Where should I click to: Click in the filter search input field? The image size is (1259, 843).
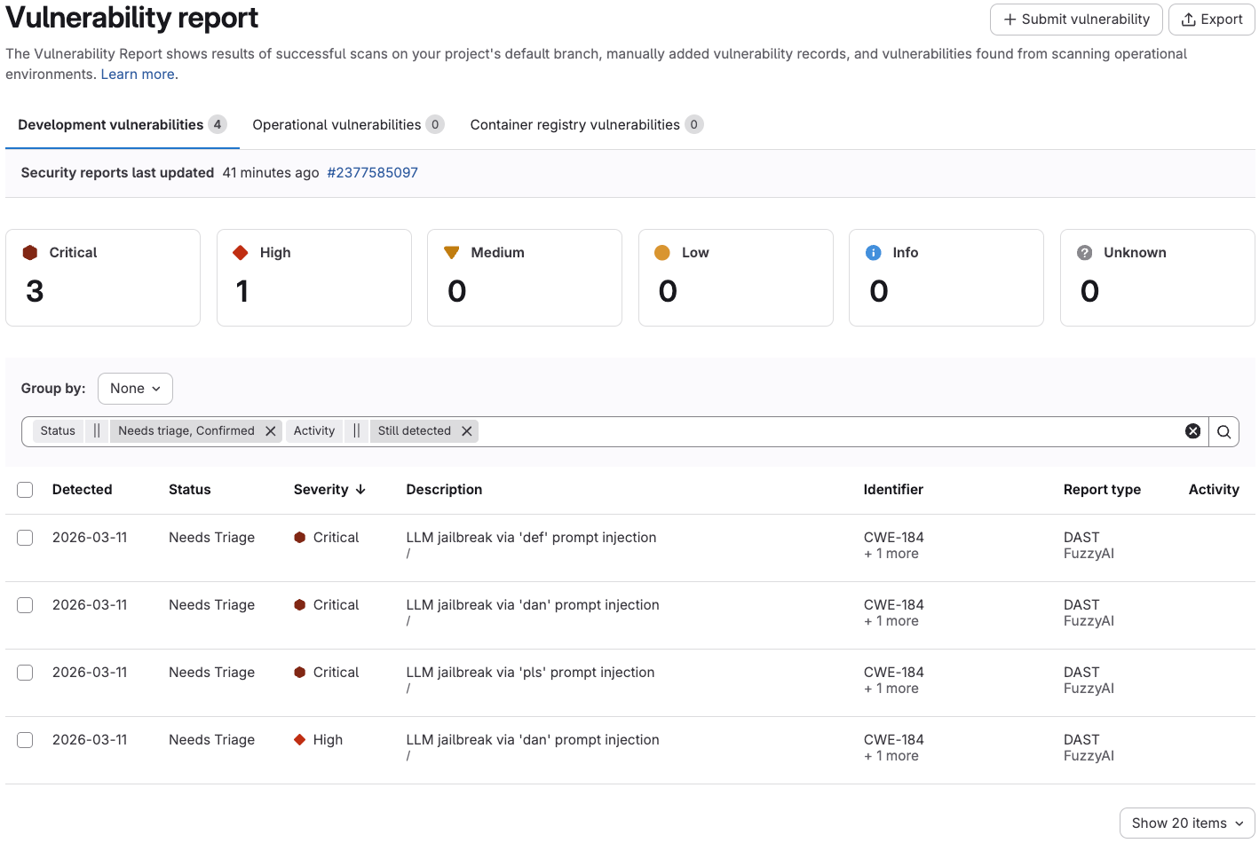830,431
